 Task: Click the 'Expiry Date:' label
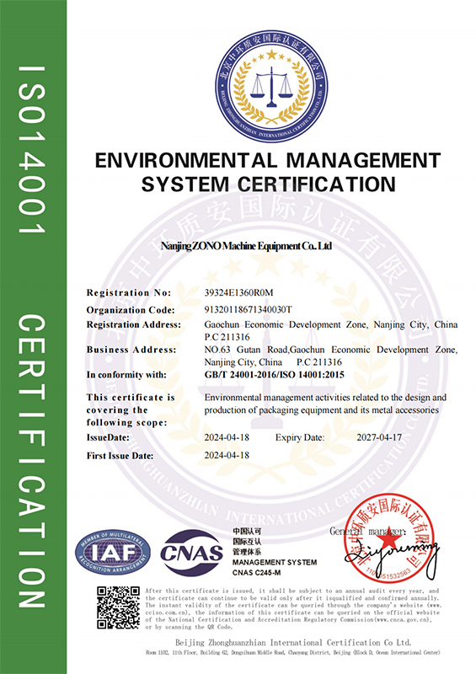coord(300,437)
